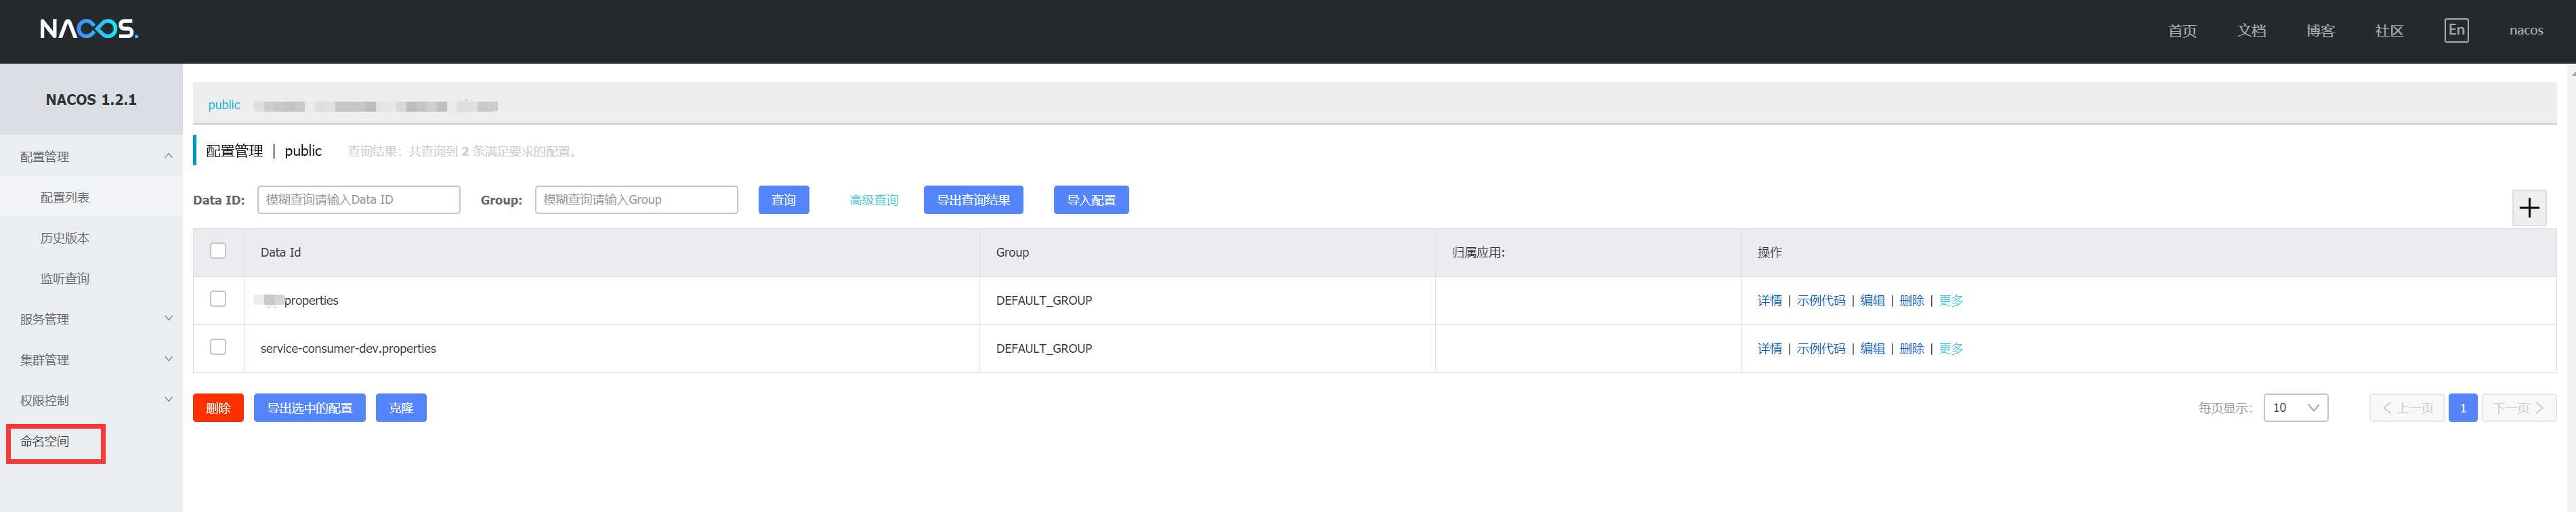2576x512 pixels.
Task: Open 示例代码 for service-consumer-dev.properties
Action: [1820, 348]
